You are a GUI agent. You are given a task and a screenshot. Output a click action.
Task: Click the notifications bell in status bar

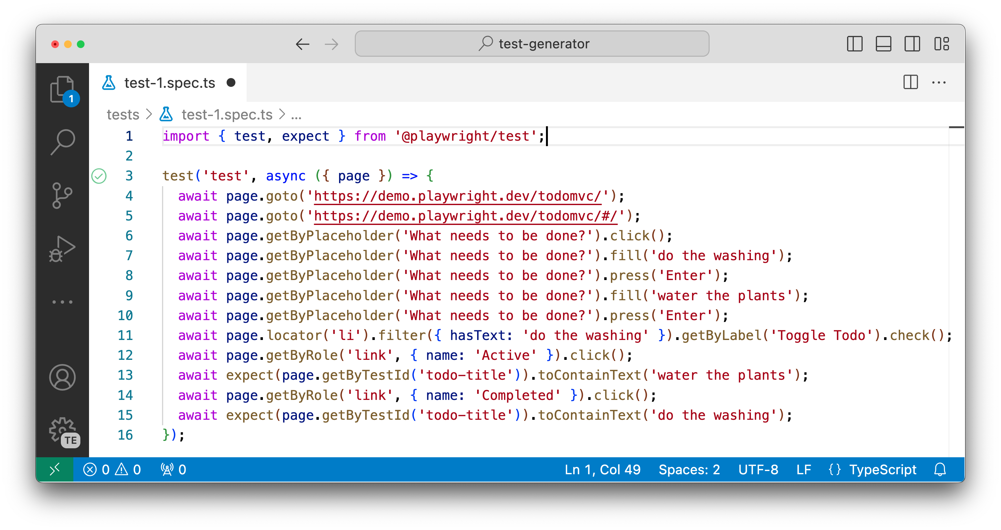[940, 469]
